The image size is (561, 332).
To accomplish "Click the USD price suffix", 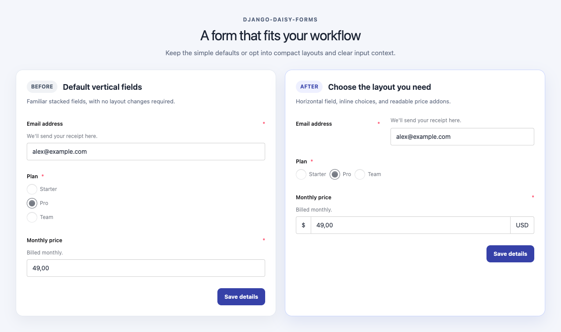I will point(522,225).
